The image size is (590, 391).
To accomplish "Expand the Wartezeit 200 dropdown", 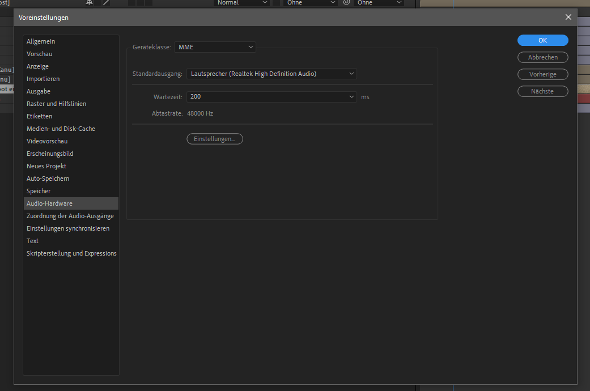I will point(271,97).
